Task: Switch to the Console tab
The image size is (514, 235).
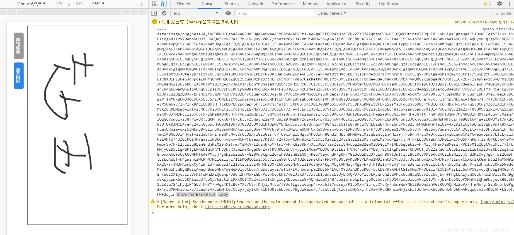Action: [x=209, y=4]
